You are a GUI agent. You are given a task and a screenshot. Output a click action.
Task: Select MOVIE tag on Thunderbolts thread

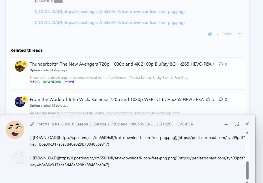69,82
